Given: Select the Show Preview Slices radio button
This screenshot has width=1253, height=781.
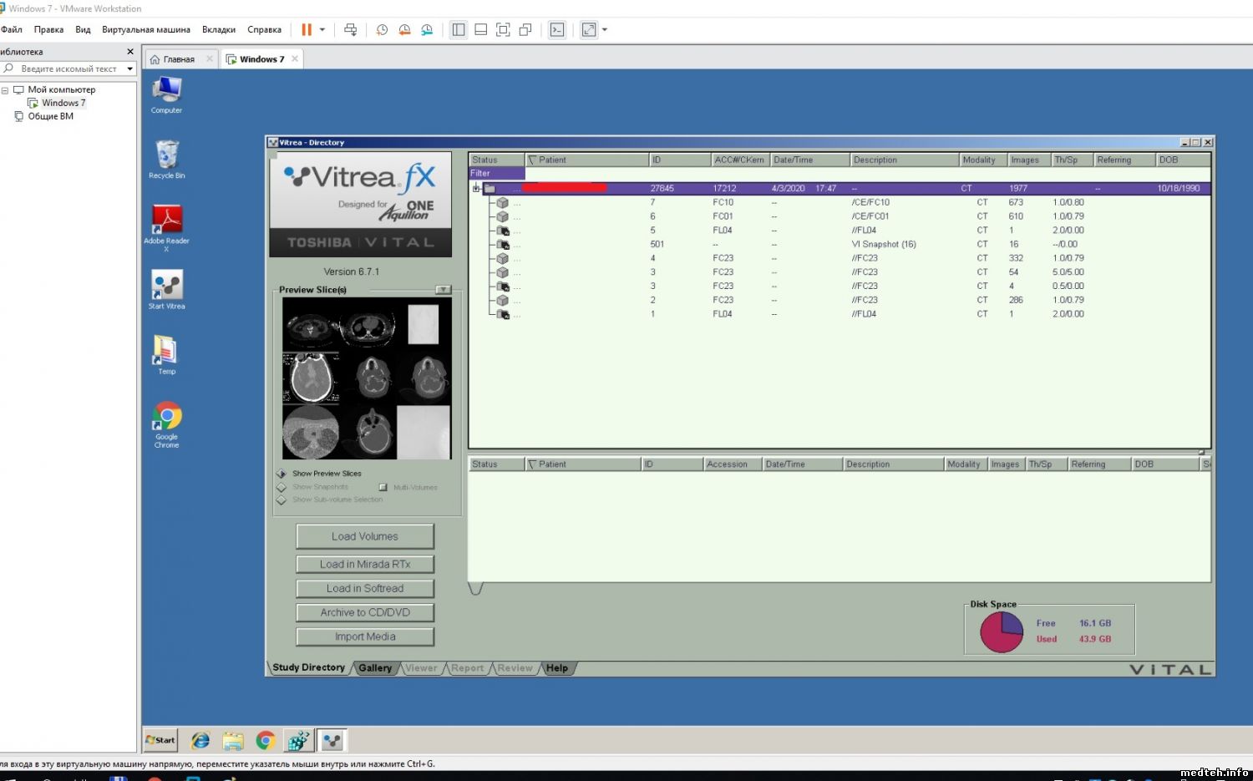Looking at the screenshot, I should point(282,474).
